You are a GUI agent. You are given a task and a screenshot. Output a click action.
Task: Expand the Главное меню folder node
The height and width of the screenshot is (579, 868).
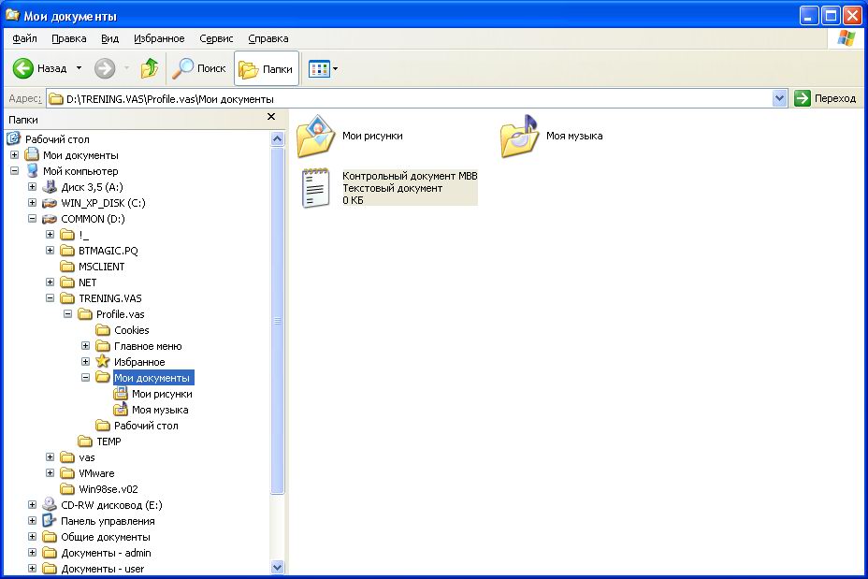[85, 346]
